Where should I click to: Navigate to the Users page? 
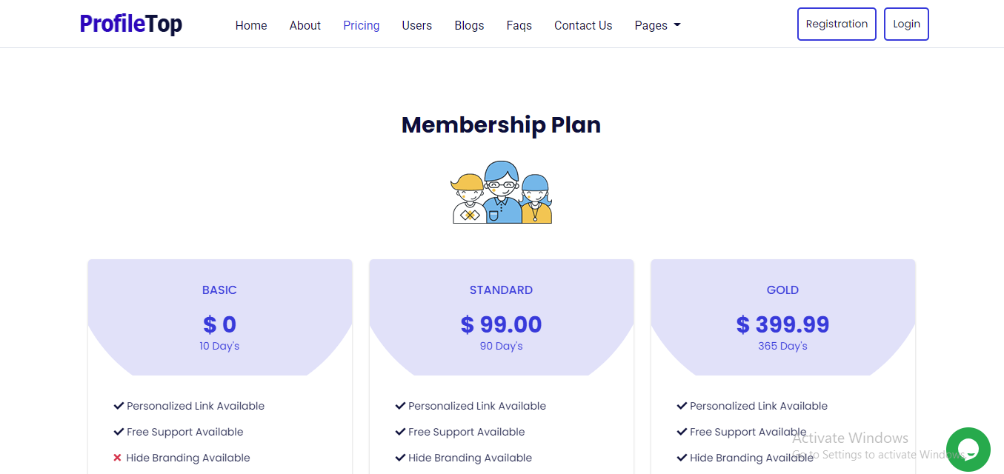(x=417, y=25)
